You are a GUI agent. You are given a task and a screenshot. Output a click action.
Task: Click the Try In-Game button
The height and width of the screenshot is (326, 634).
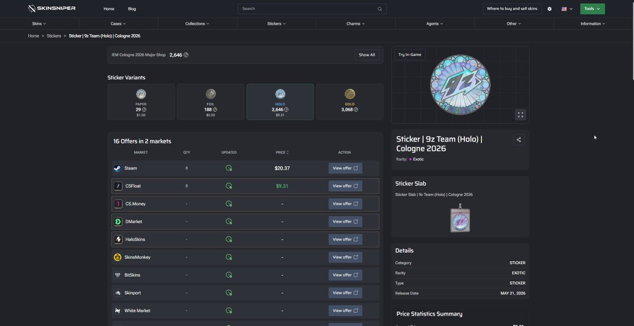click(410, 54)
